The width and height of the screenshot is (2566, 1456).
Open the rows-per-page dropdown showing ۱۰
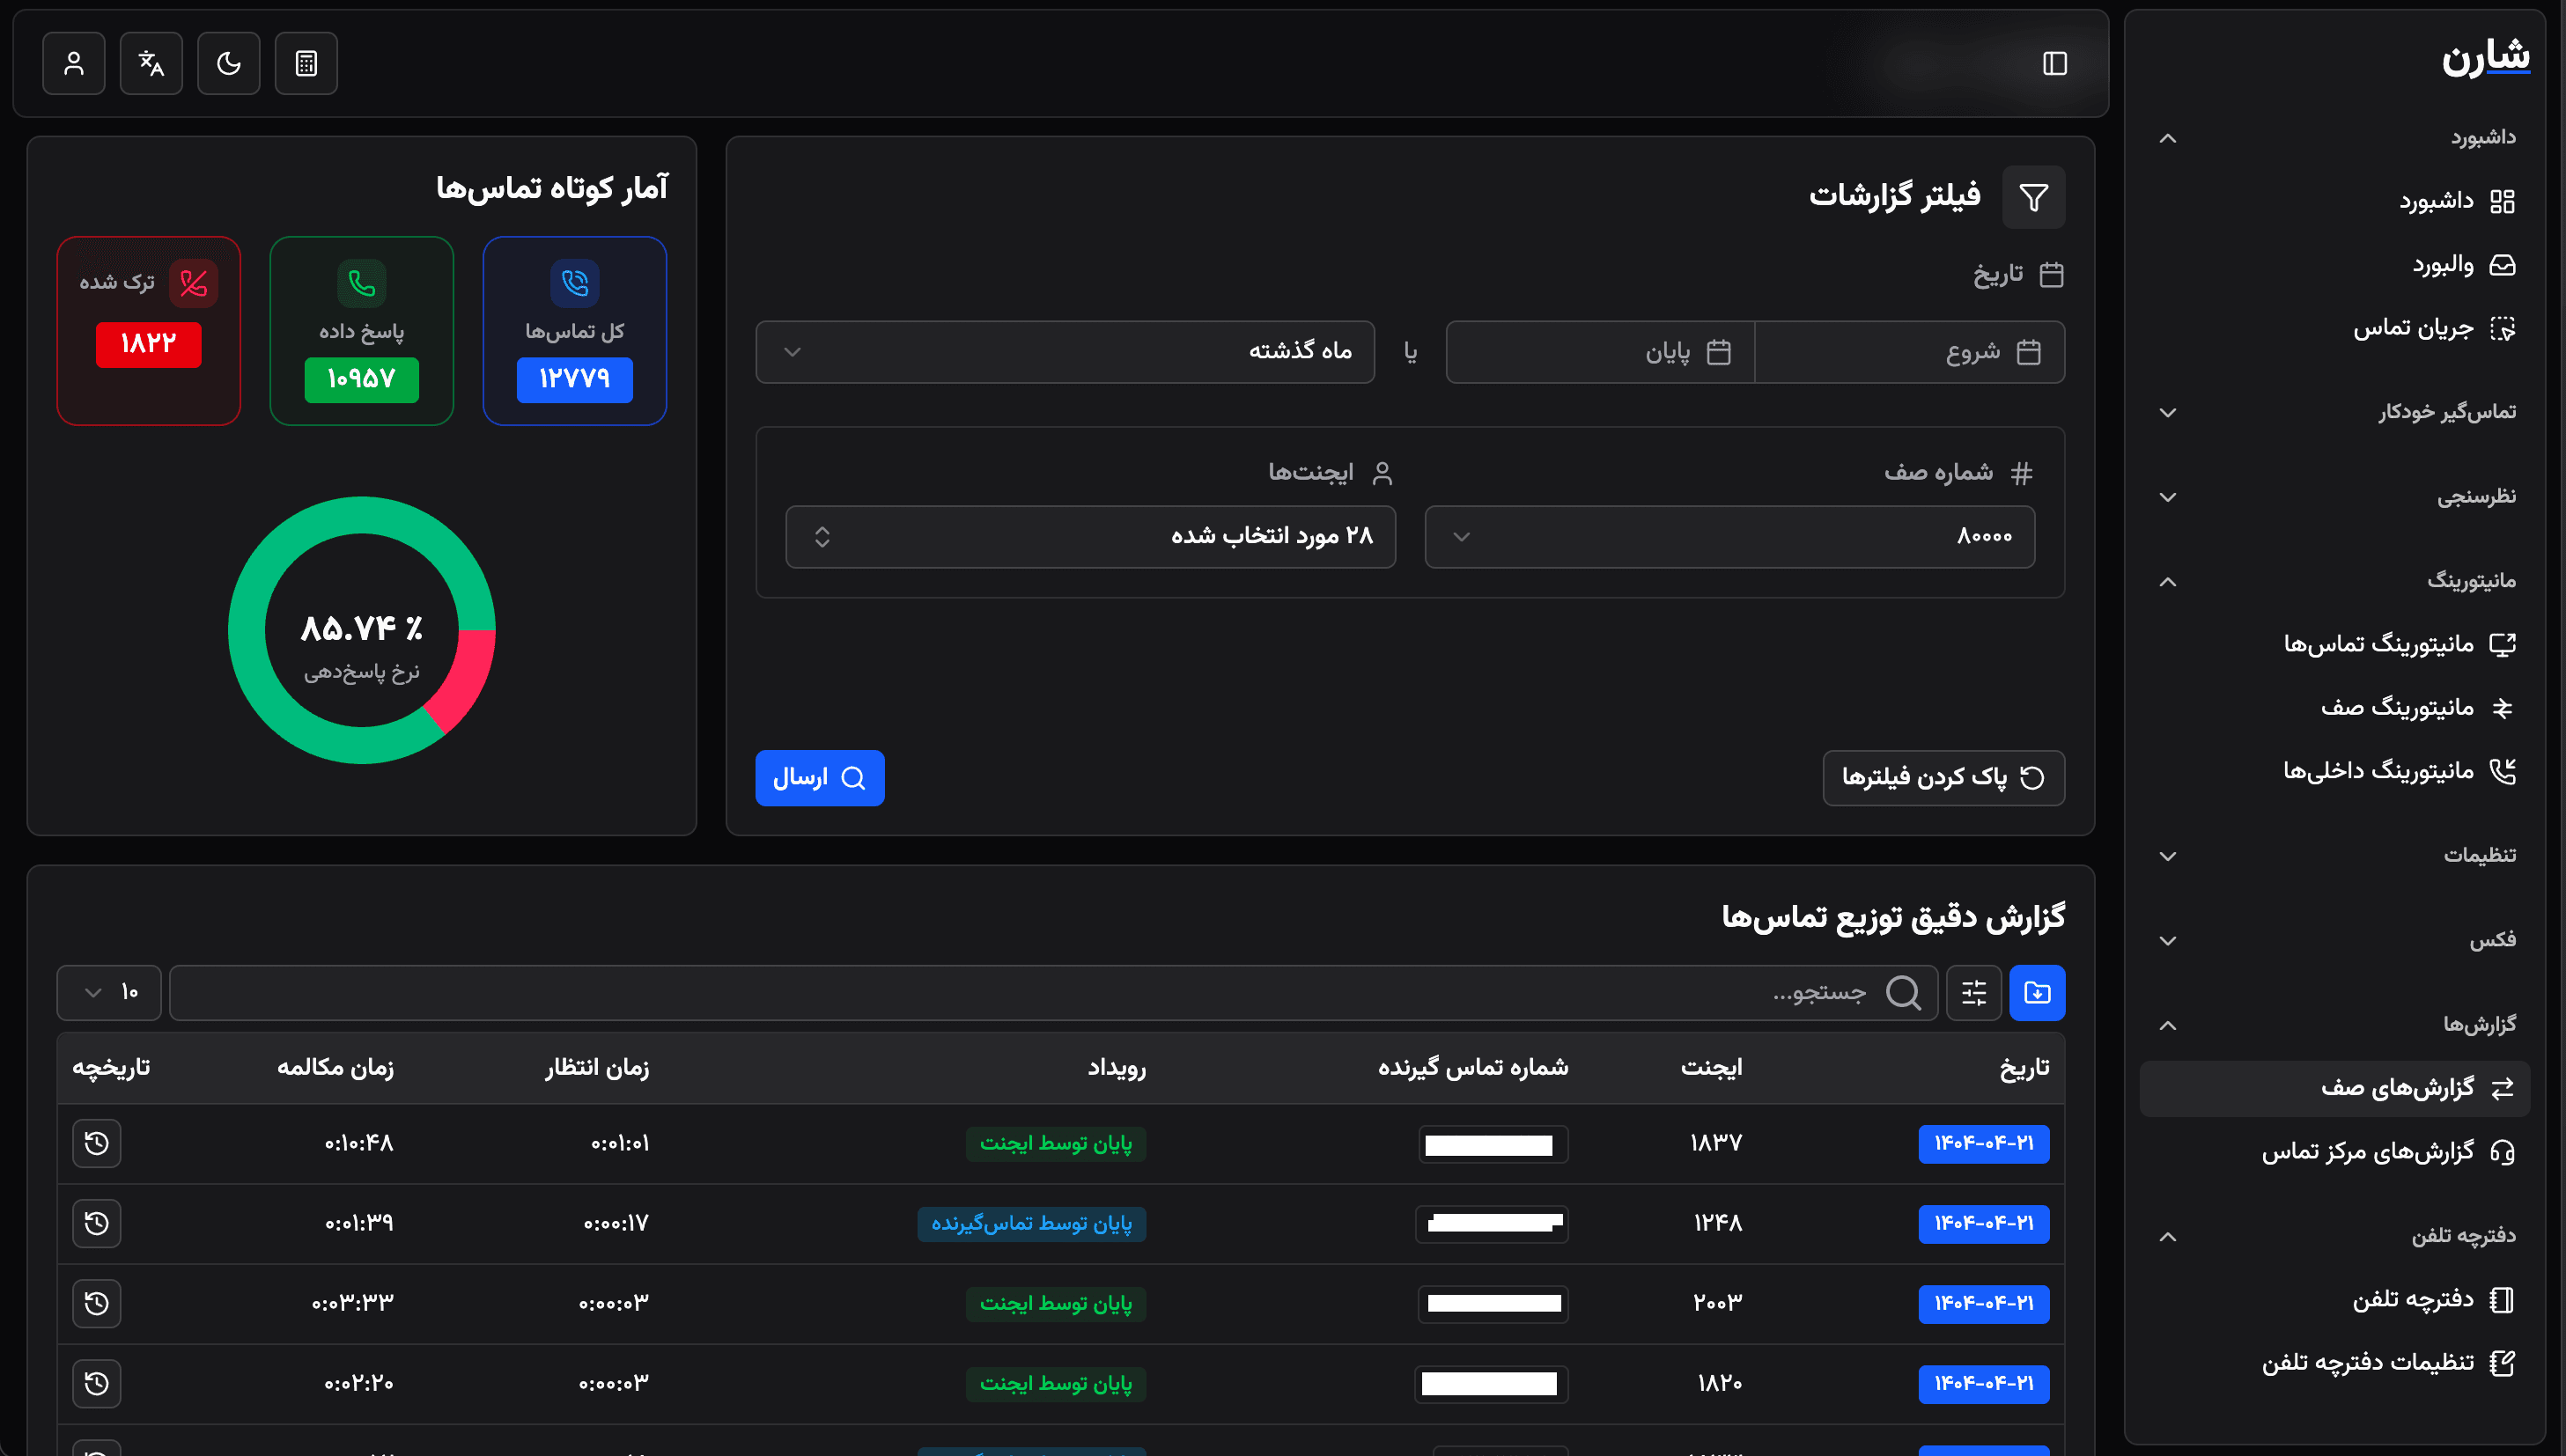[109, 993]
